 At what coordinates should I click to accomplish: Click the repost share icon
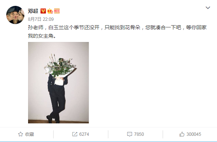[x=75, y=134]
